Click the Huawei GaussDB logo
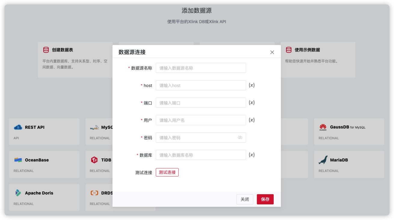Image resolution: width=394 pixels, height=220 pixels. tap(323, 127)
